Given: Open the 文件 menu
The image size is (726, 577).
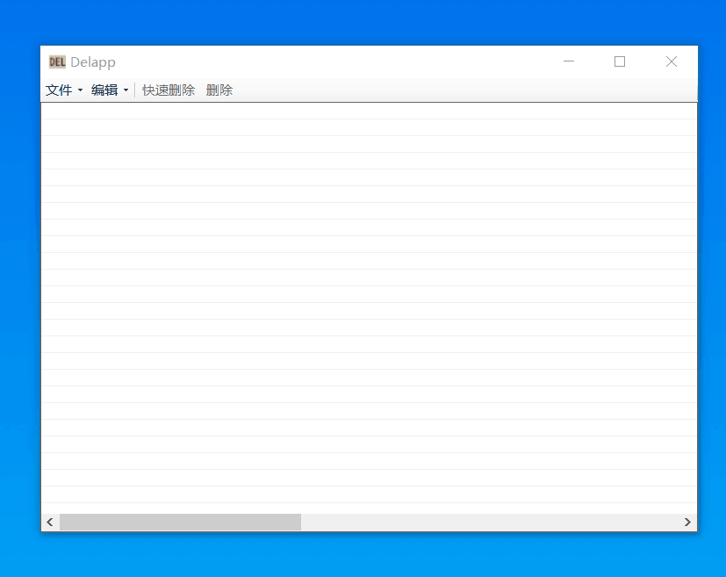Looking at the screenshot, I should click(64, 90).
